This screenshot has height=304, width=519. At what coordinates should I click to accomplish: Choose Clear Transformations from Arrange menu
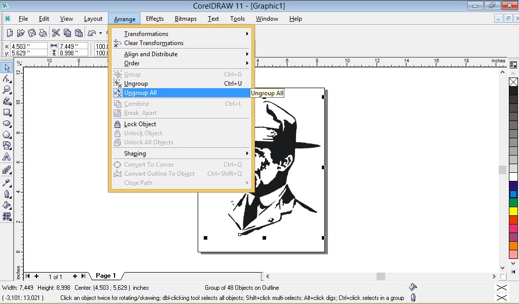(181, 43)
